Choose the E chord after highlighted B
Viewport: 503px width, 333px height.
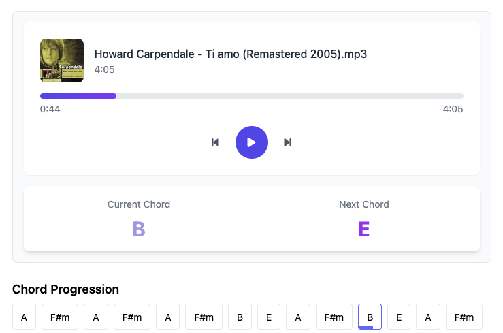[x=399, y=317]
